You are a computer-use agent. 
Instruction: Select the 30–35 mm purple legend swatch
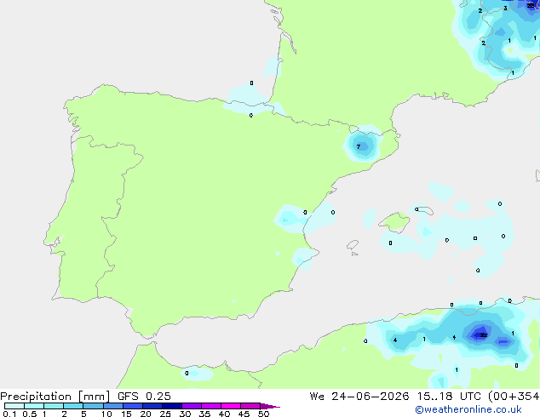point(192,406)
